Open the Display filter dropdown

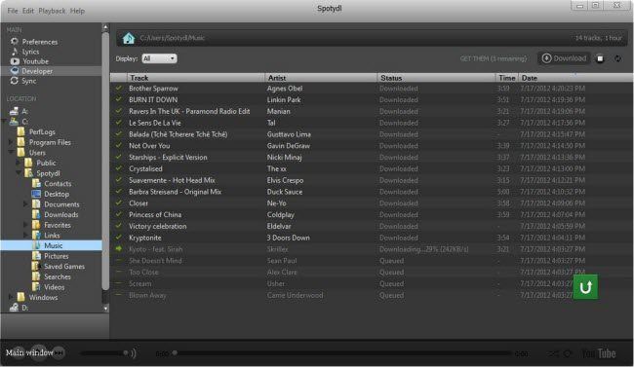click(159, 58)
